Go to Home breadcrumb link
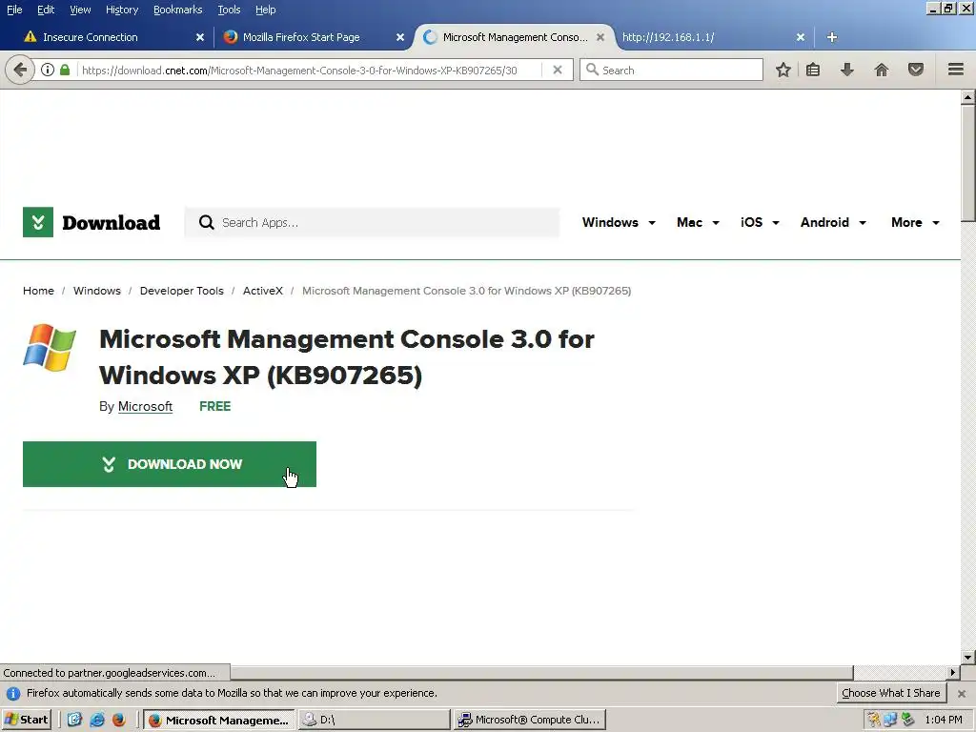 click(x=38, y=291)
